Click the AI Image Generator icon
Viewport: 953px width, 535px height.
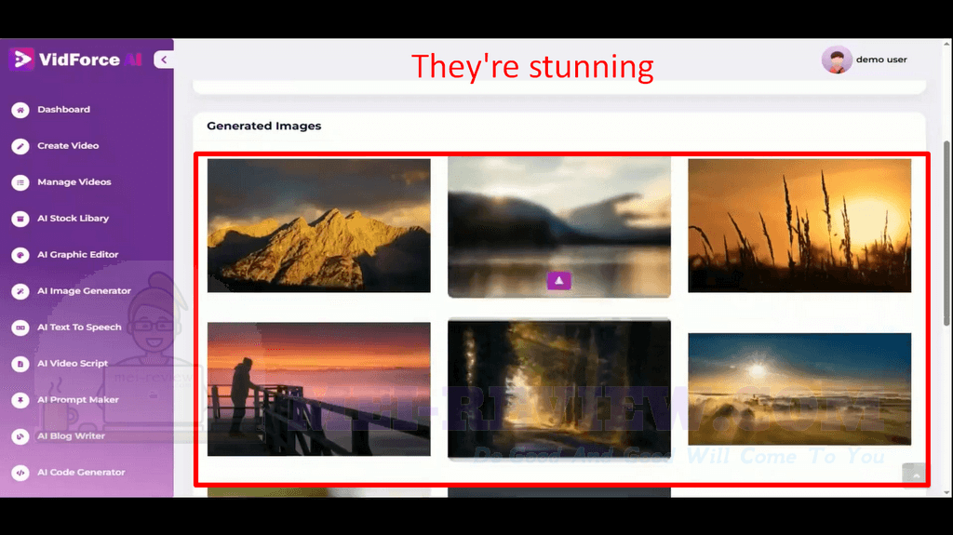[x=20, y=291]
